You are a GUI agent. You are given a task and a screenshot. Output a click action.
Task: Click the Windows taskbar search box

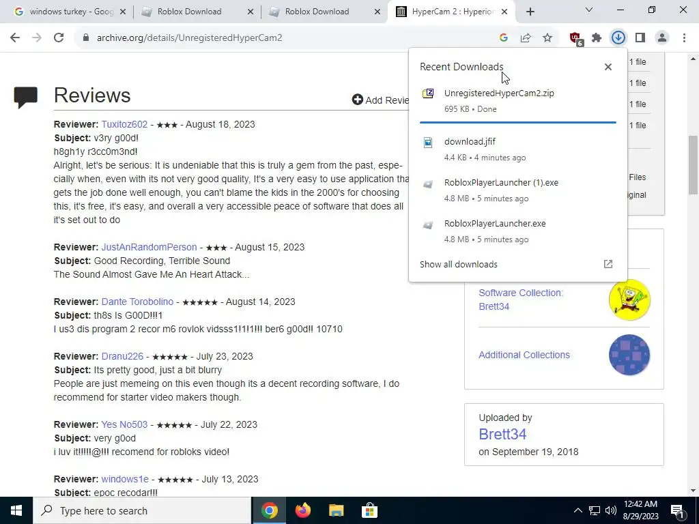coord(142,510)
